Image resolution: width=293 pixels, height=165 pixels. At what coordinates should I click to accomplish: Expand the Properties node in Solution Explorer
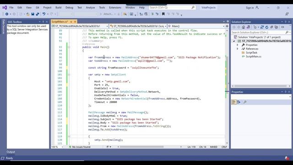pyautogui.click(x=238, y=45)
